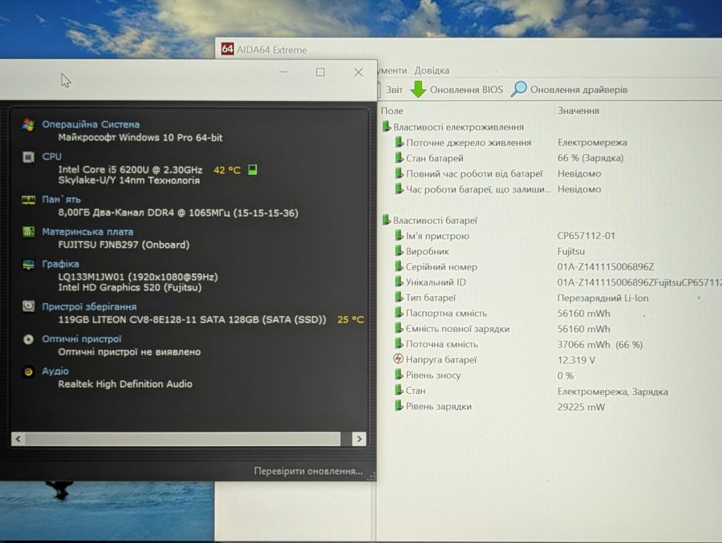Open the Материнська плата section link
The image size is (722, 543).
click(87, 232)
